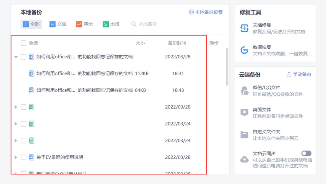Click the 大小 column header
The width and height of the screenshot is (326, 184).
(140, 43)
